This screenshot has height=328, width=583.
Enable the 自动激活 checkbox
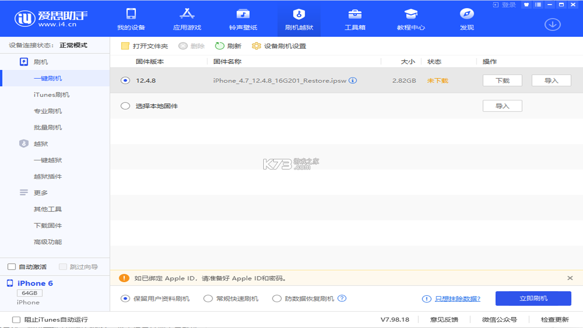pos(12,266)
